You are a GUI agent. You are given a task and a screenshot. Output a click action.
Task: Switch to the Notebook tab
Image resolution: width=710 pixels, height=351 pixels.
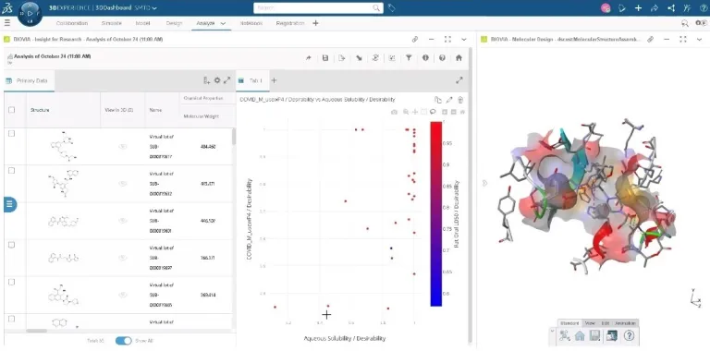pos(251,23)
